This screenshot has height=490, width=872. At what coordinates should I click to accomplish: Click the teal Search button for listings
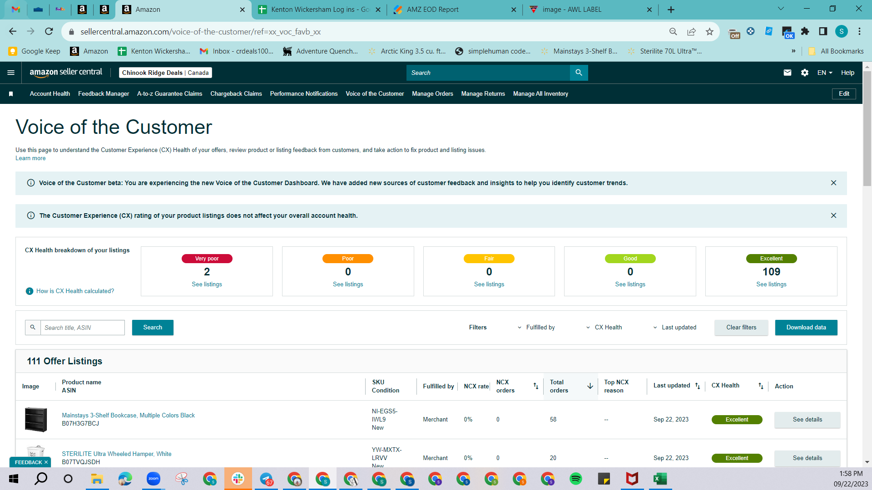coord(153,328)
